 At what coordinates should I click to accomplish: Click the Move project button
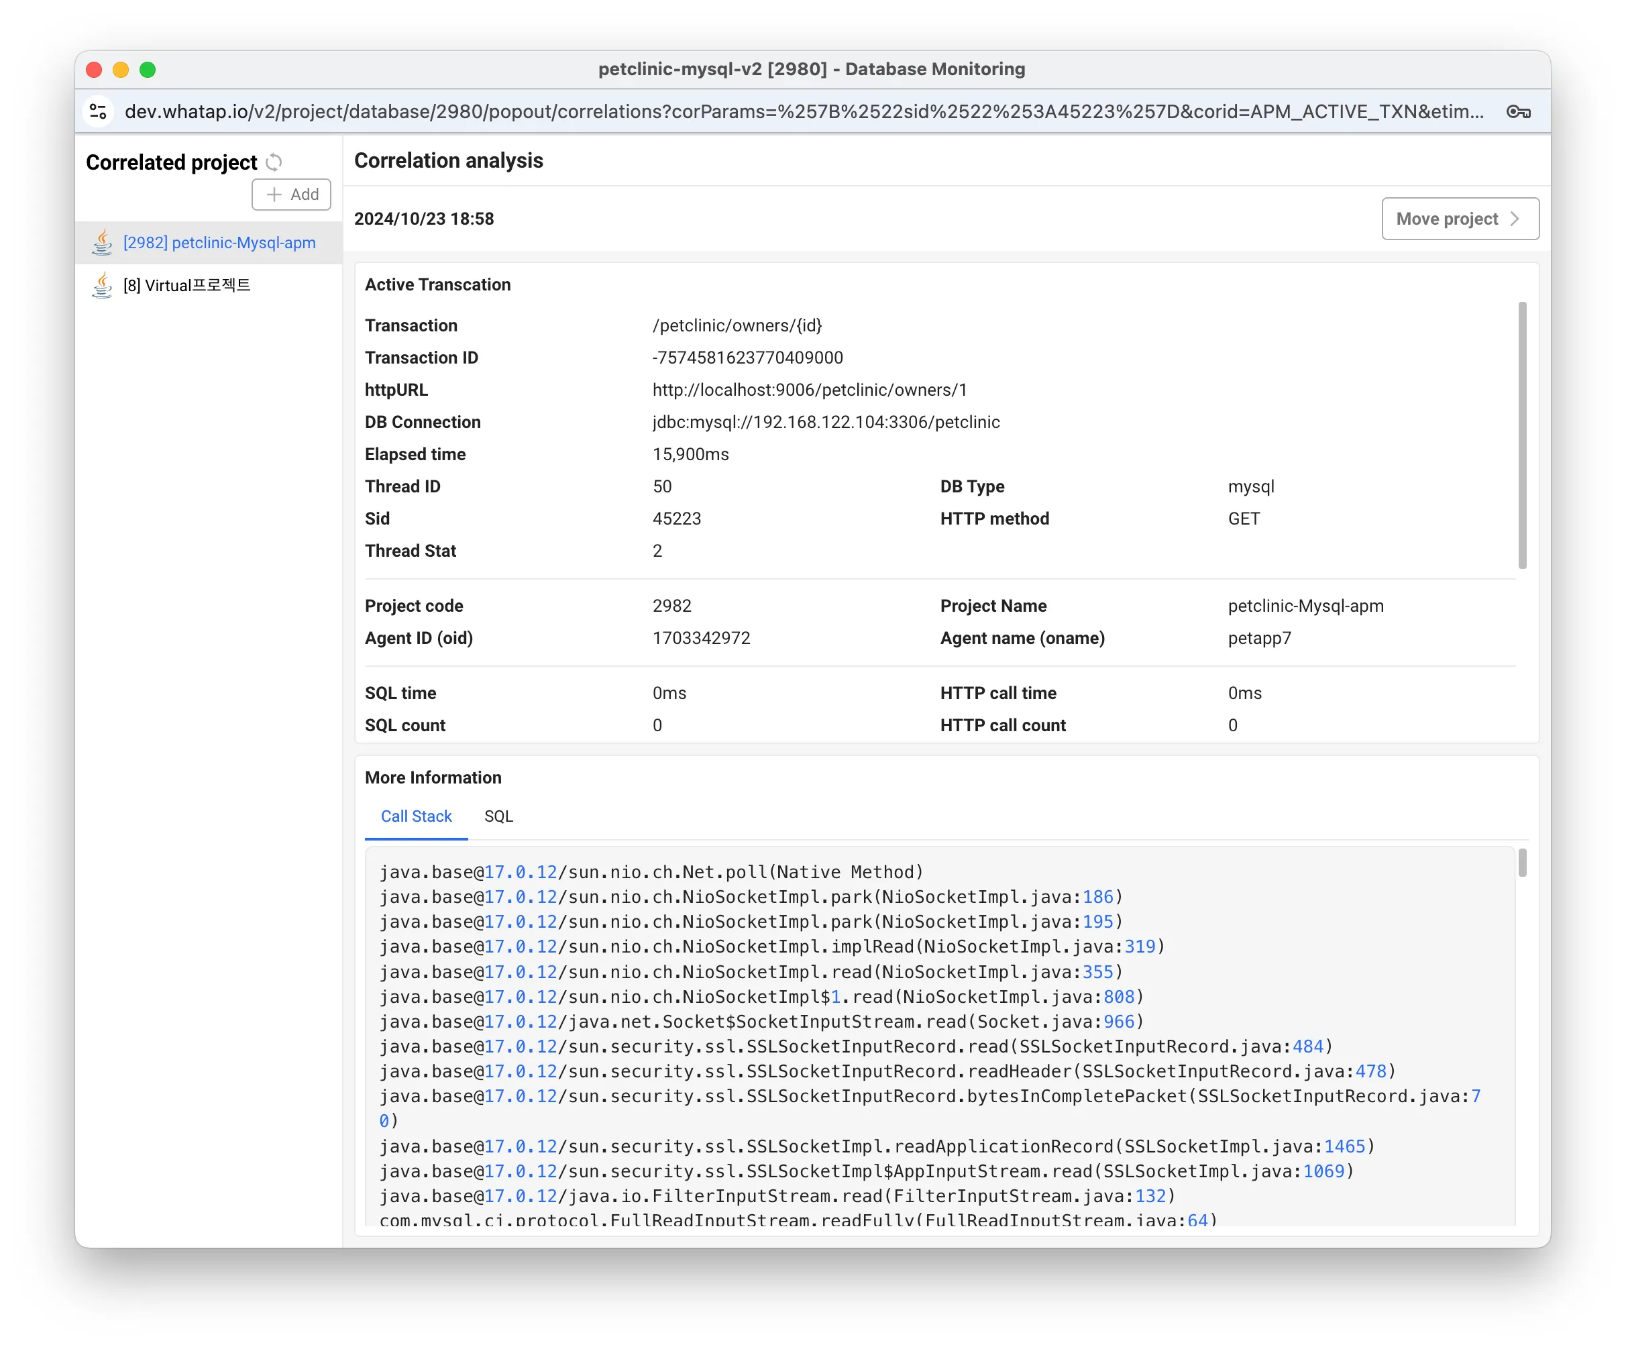pos(1460,219)
